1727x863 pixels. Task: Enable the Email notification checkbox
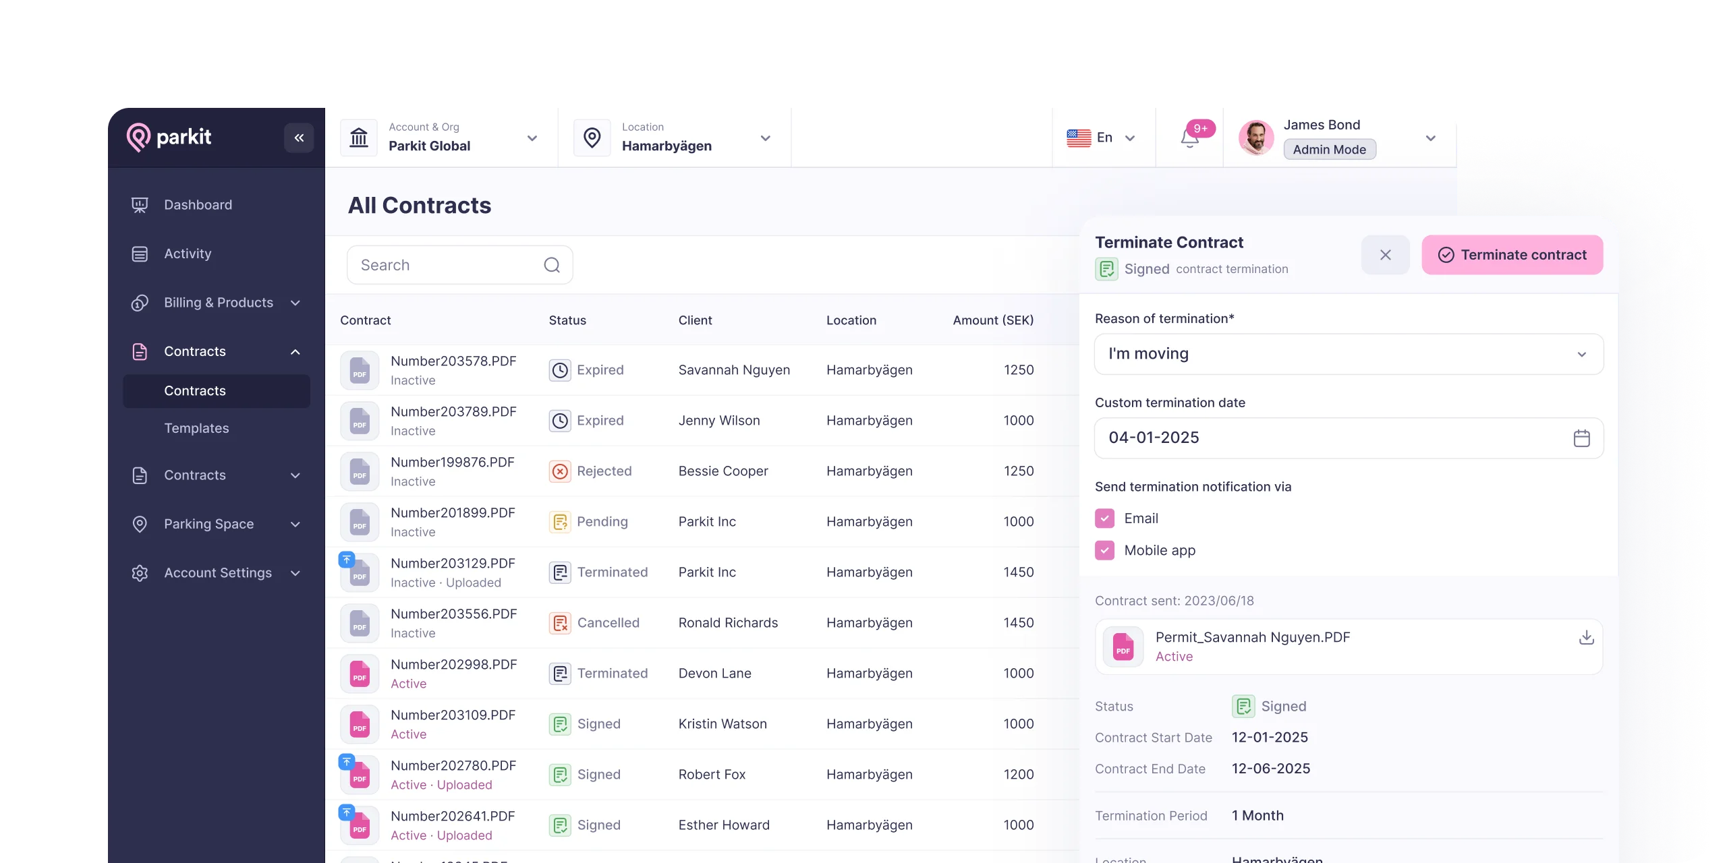click(x=1105, y=518)
